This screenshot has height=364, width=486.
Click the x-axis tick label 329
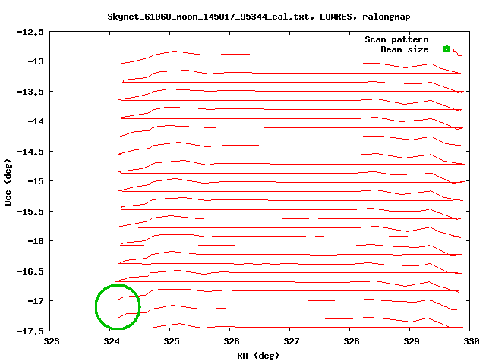click(x=412, y=341)
